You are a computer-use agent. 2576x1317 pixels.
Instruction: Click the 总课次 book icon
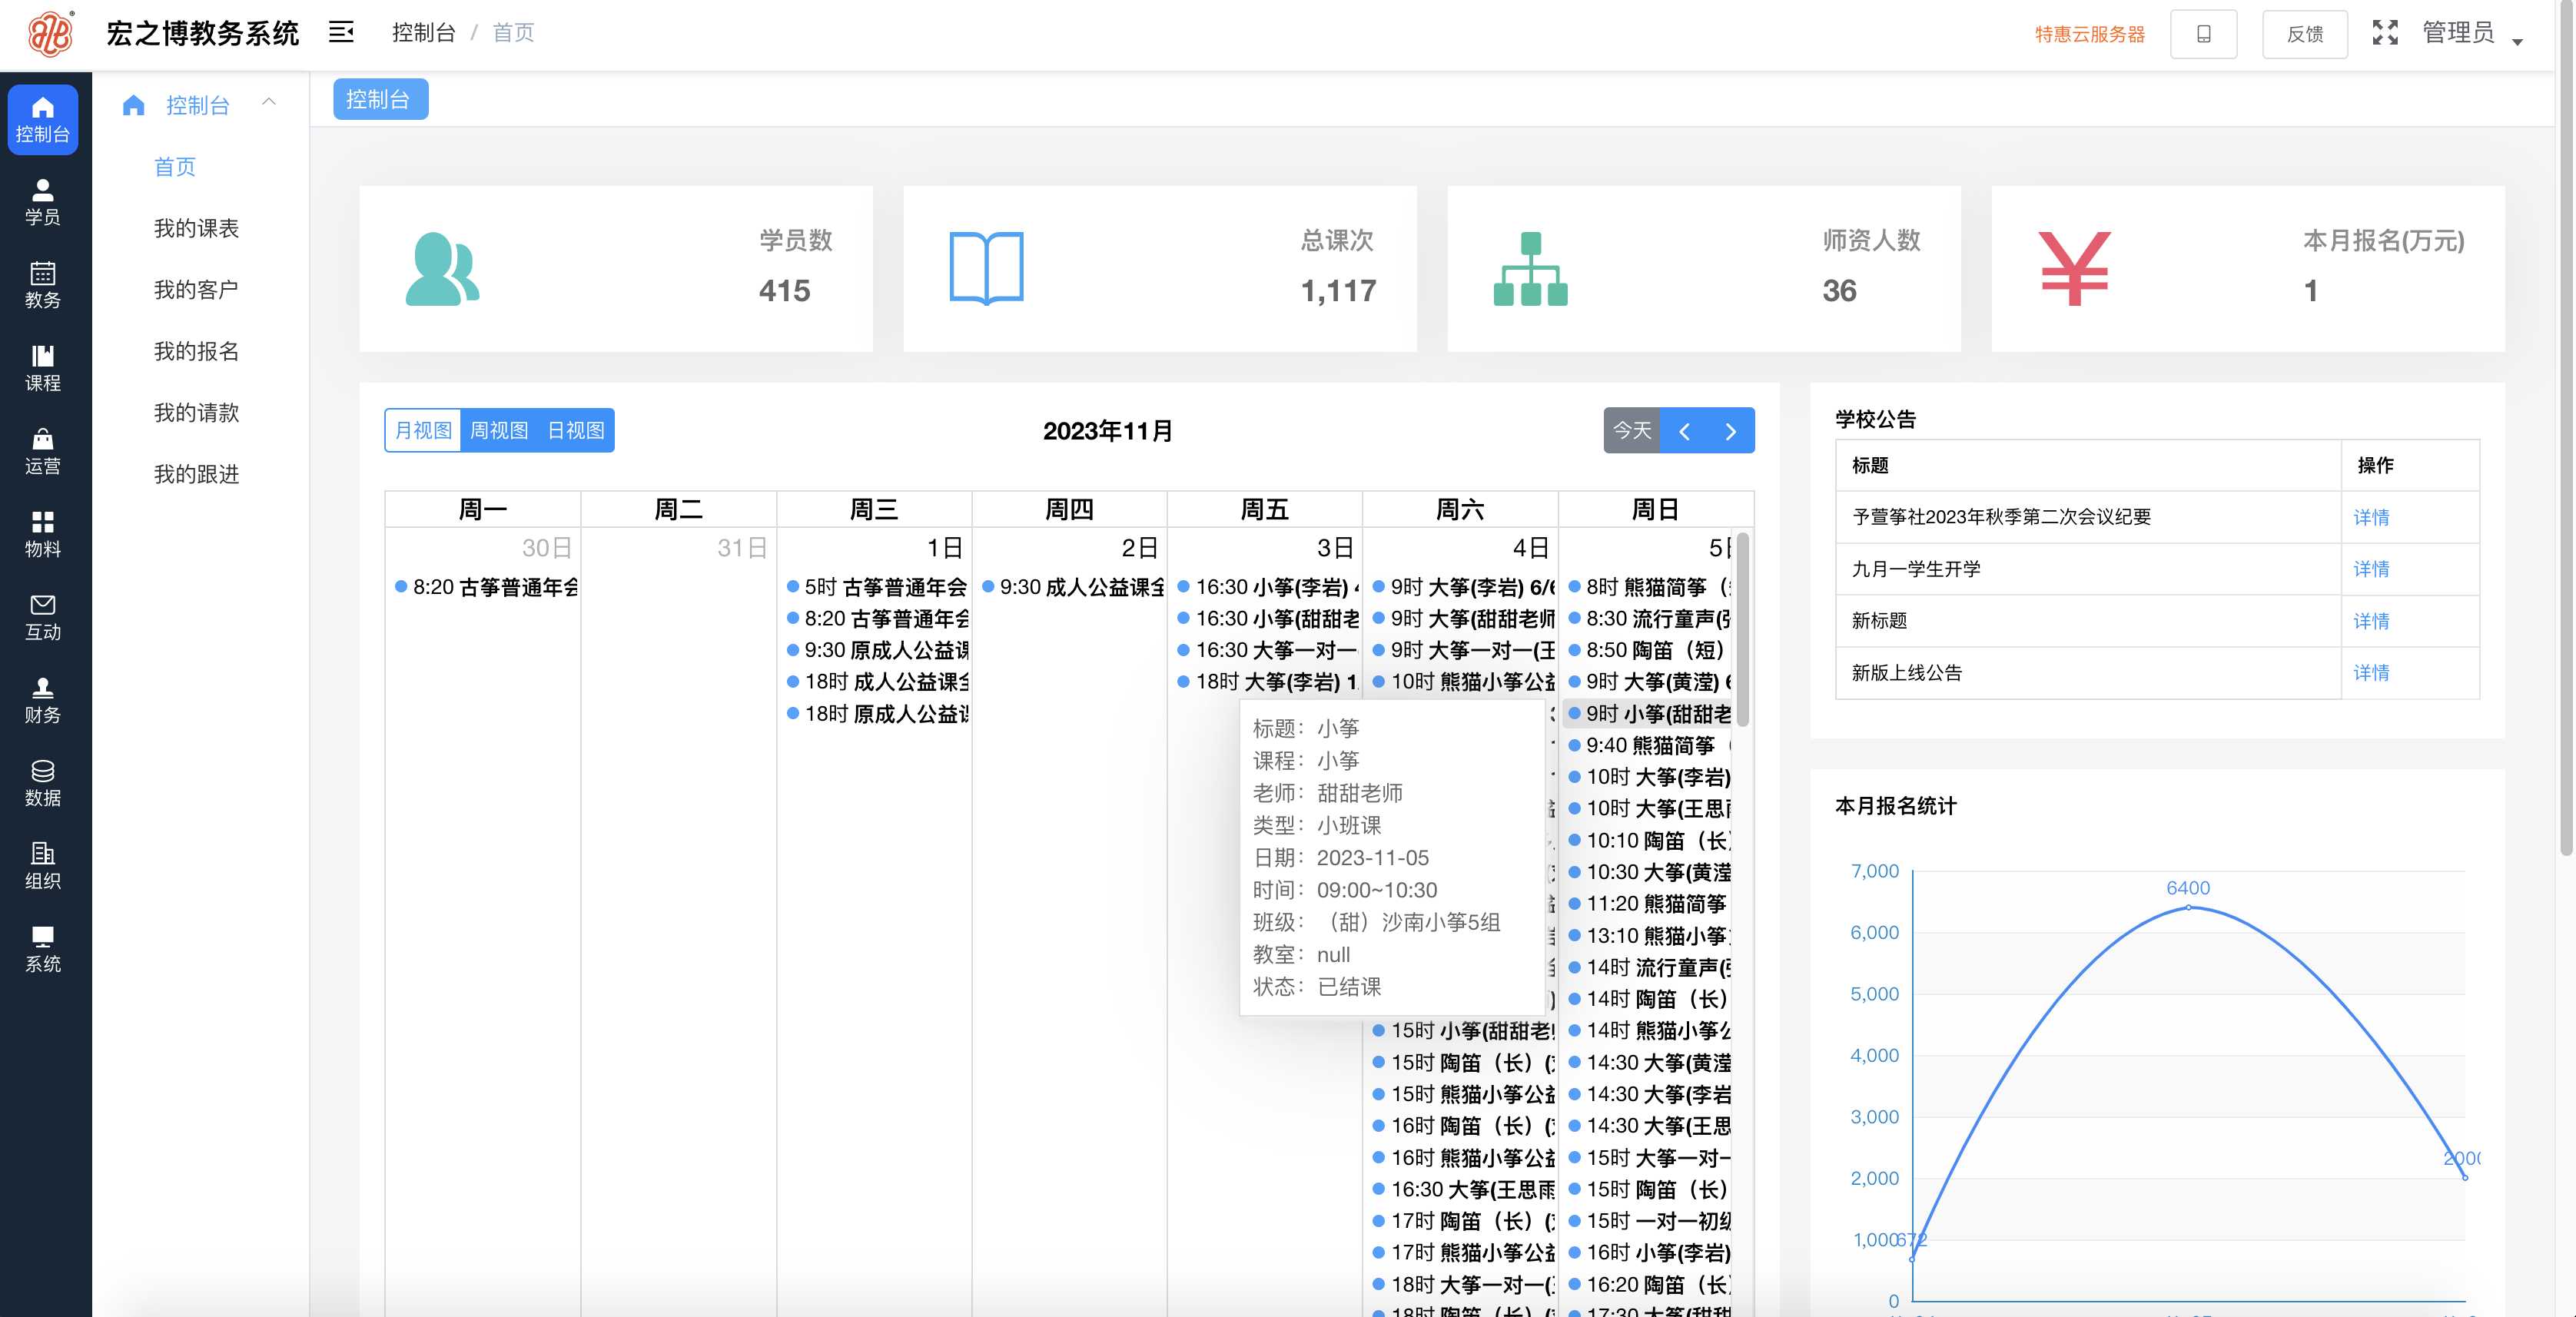tap(986, 268)
